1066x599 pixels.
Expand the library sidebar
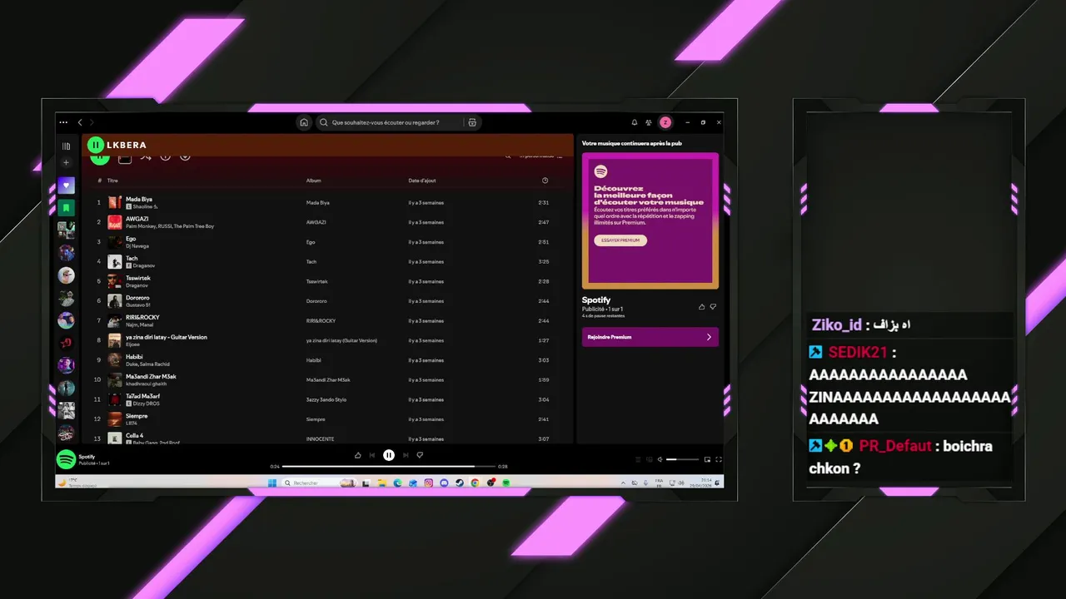click(x=67, y=146)
